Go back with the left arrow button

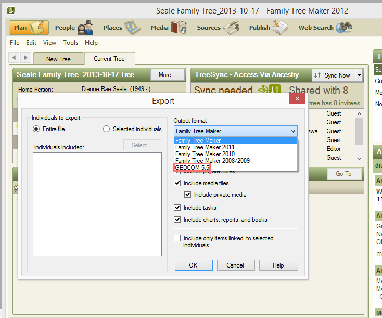pos(14,58)
